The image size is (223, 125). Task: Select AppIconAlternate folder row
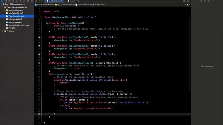17,10
